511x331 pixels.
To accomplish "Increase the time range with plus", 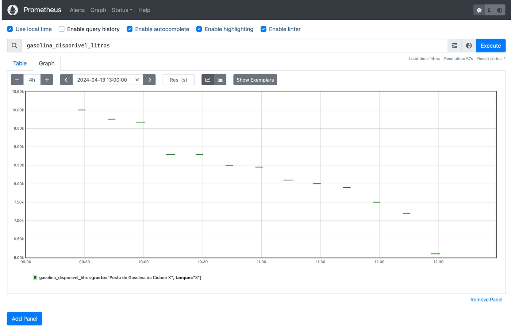I will 47,80.
